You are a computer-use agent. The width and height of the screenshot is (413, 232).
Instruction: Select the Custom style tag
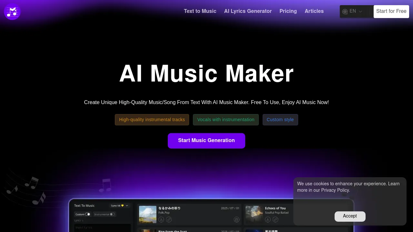click(x=280, y=120)
